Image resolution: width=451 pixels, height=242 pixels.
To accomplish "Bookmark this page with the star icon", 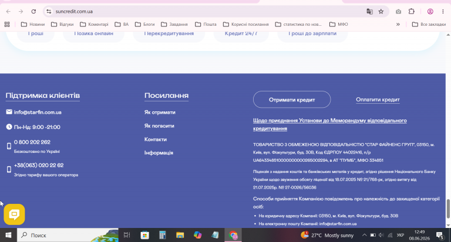I will coord(381,12).
